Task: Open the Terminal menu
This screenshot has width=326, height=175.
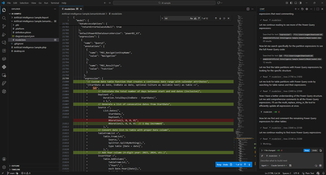Action: (x=55, y=3)
